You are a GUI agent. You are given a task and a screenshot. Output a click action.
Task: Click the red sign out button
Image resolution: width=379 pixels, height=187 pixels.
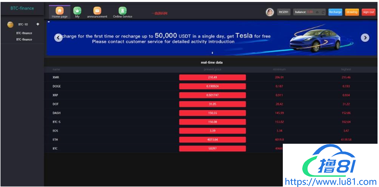pyautogui.click(x=368, y=12)
